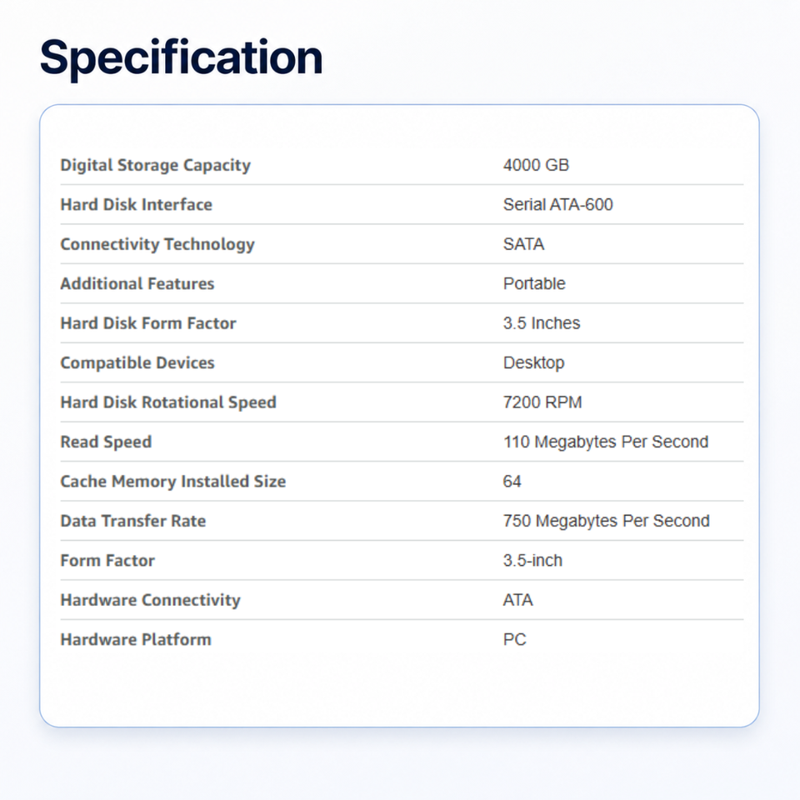Click the 4000 GB value

(536, 165)
